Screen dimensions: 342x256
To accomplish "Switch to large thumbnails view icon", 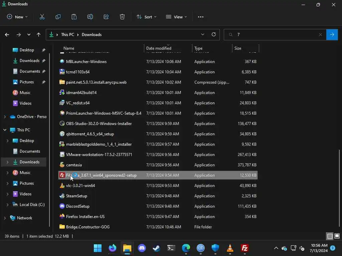I will pyautogui.click(x=337, y=236).
